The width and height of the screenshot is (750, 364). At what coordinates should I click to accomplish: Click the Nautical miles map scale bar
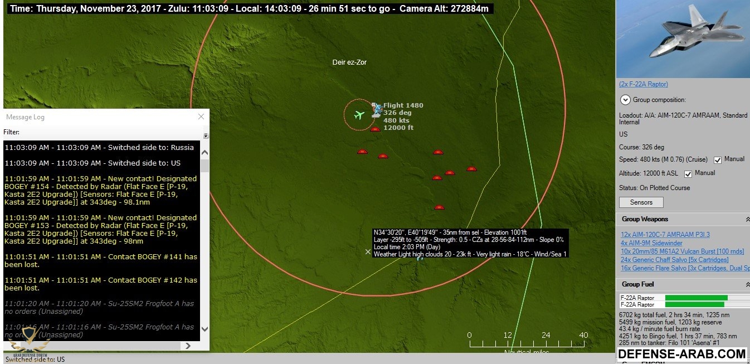(527, 343)
